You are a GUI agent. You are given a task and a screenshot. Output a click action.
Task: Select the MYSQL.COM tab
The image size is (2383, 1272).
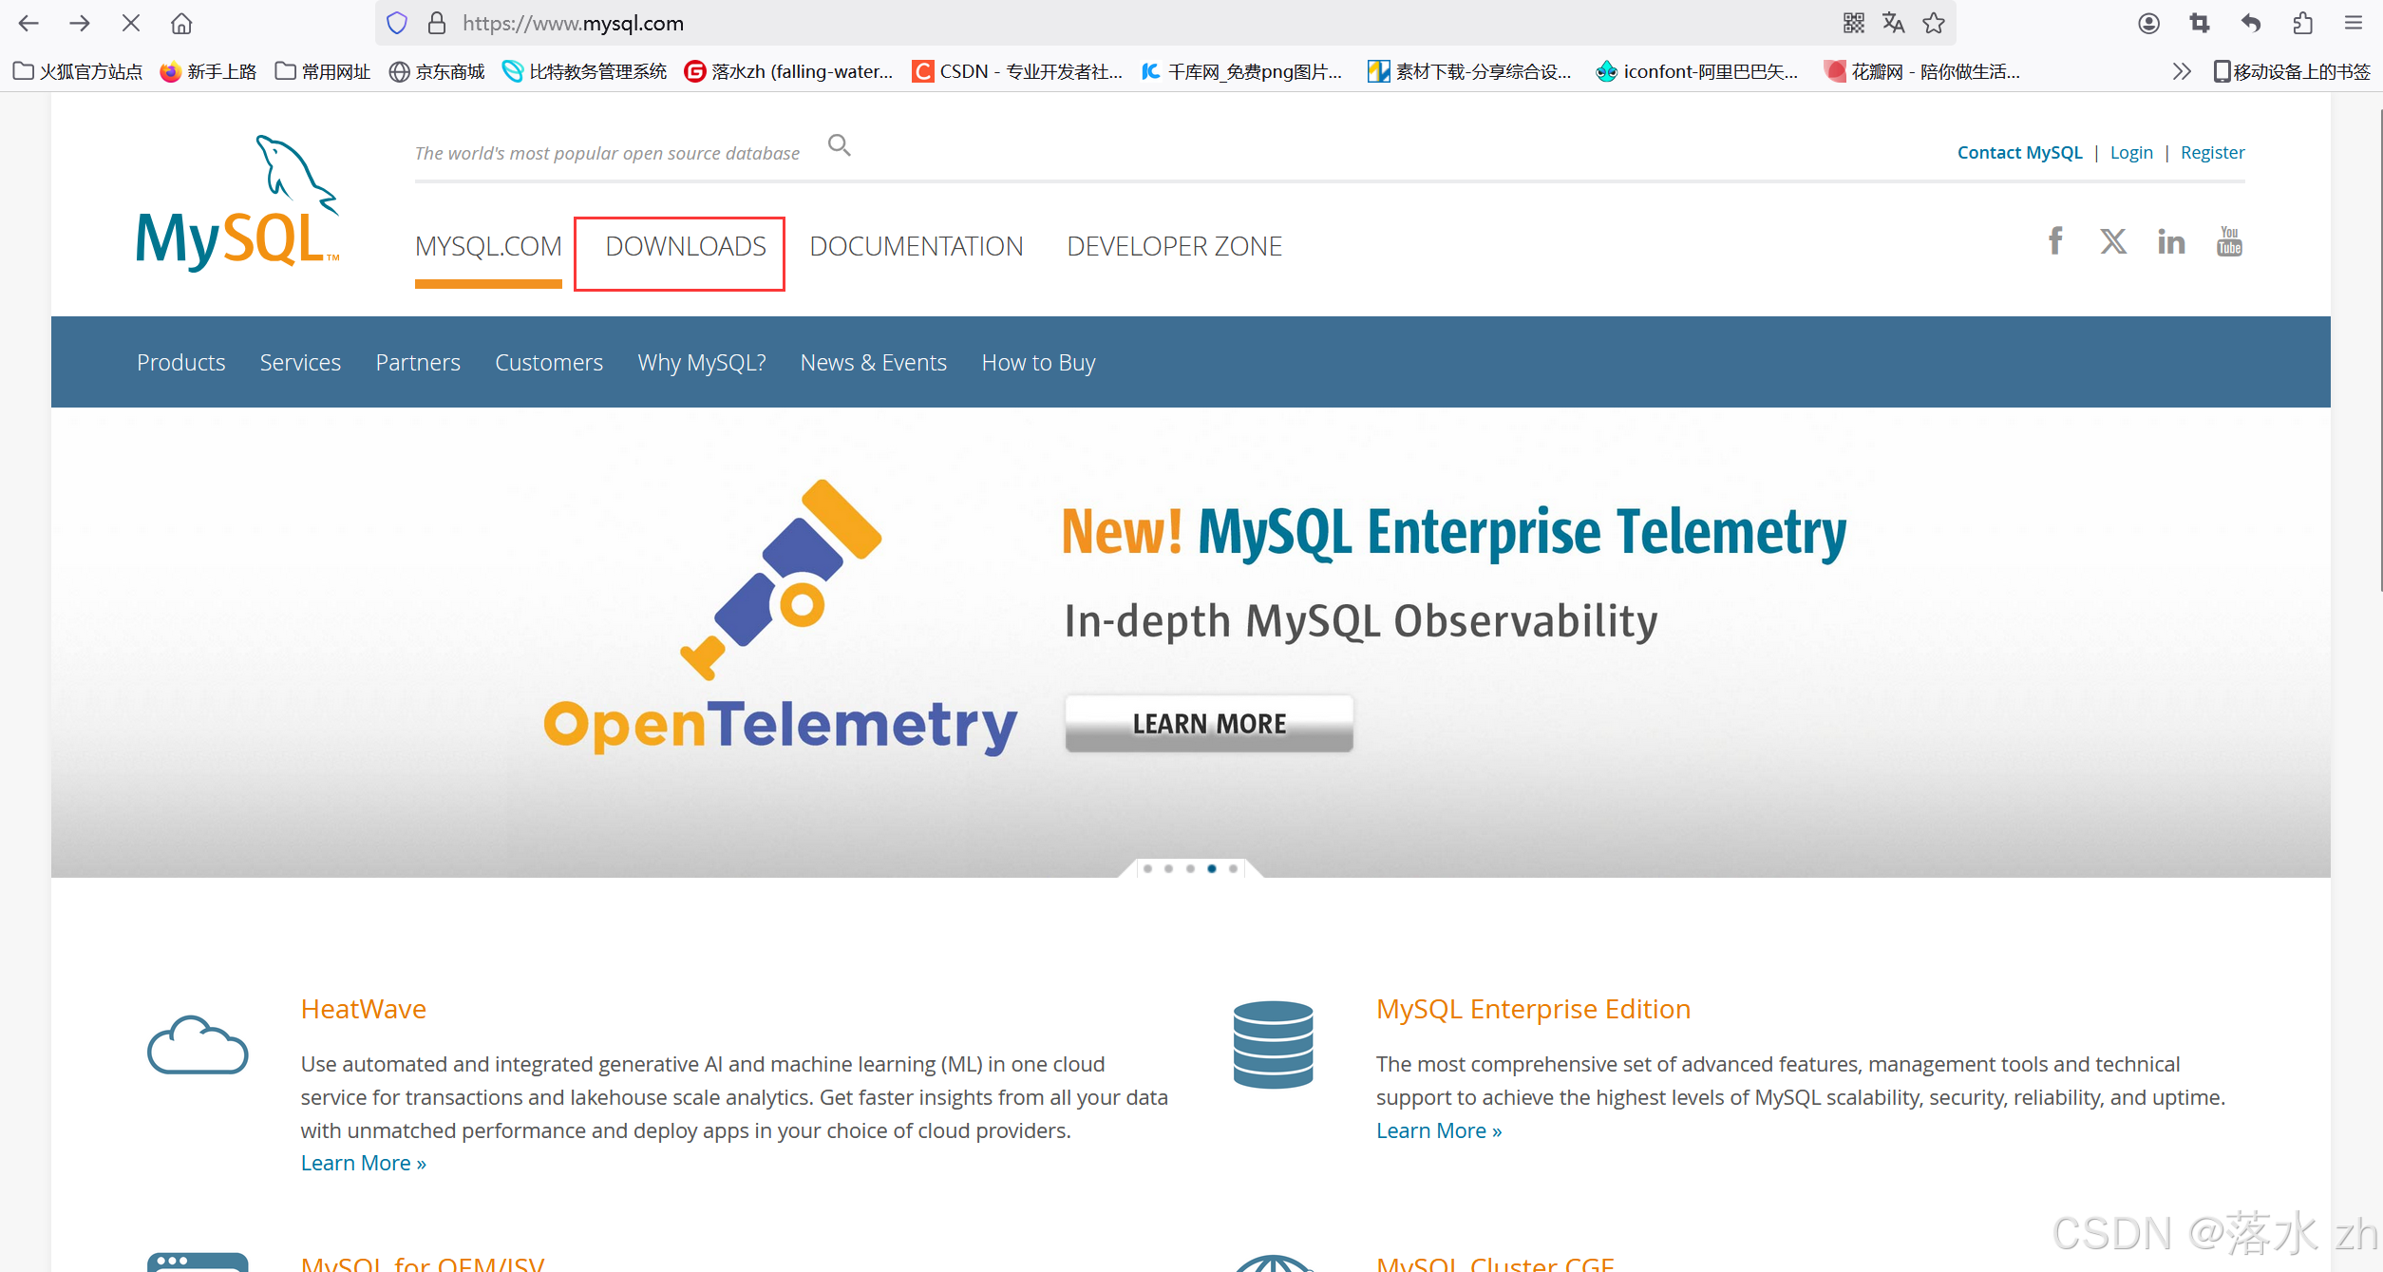[488, 246]
